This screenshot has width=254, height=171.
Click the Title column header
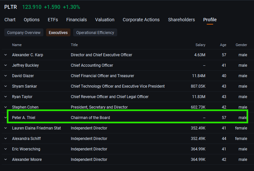point(74,45)
